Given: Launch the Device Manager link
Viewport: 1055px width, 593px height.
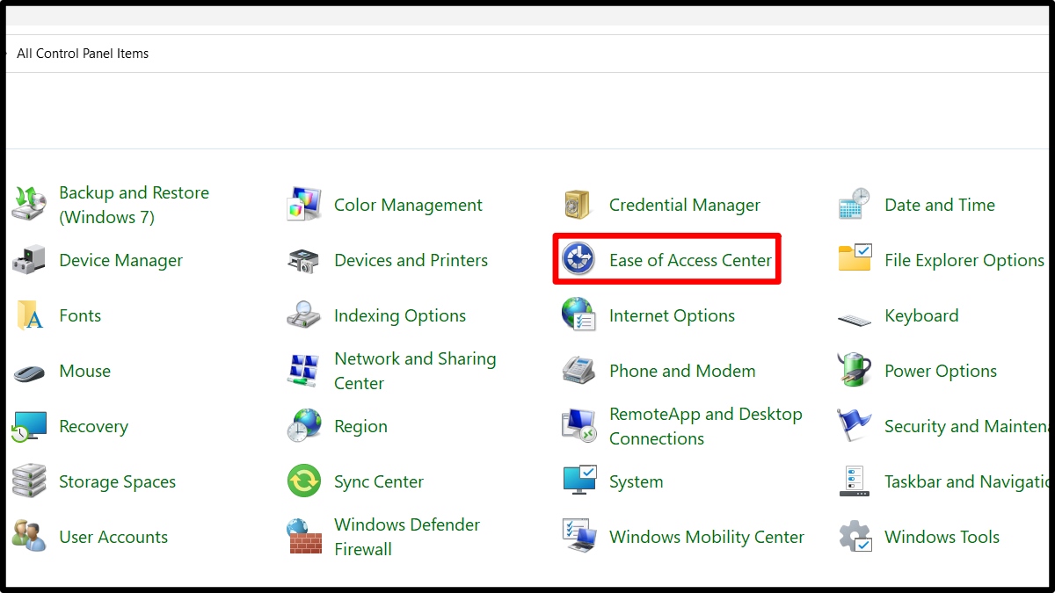Looking at the screenshot, I should (x=121, y=260).
